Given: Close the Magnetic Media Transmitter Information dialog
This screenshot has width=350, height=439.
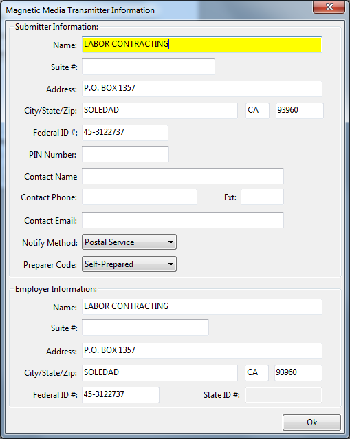Looking at the screenshot, I should point(329,7).
